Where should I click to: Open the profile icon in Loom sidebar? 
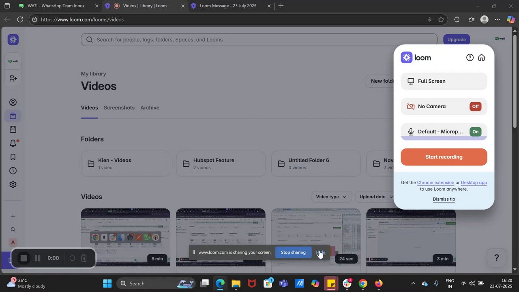coord(13,102)
